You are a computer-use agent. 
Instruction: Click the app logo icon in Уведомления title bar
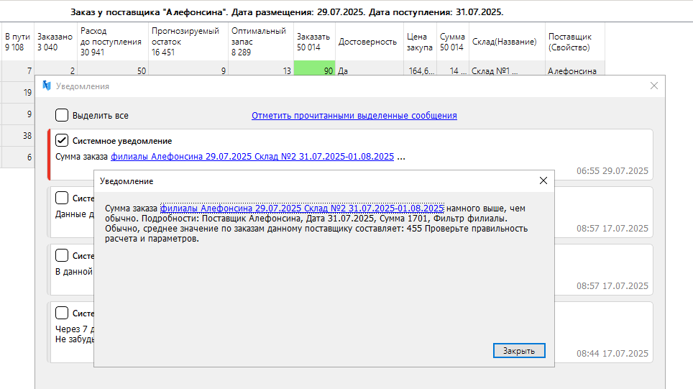[x=47, y=86]
